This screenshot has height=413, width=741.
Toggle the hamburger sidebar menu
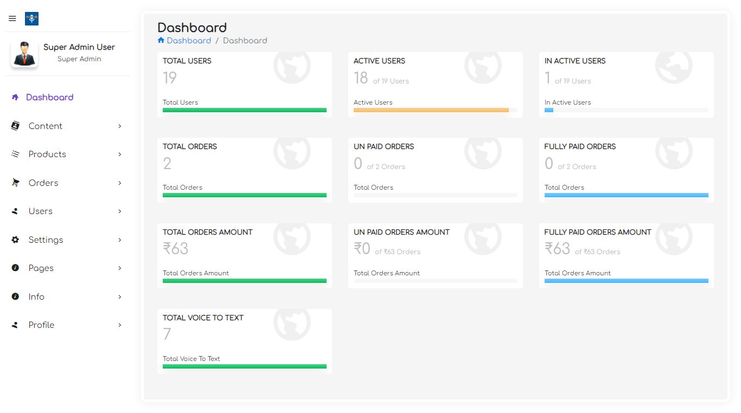(x=12, y=19)
